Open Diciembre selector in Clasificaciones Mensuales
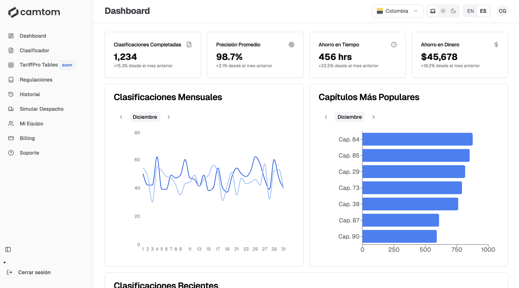This screenshot has width=519, height=288. 145,117
